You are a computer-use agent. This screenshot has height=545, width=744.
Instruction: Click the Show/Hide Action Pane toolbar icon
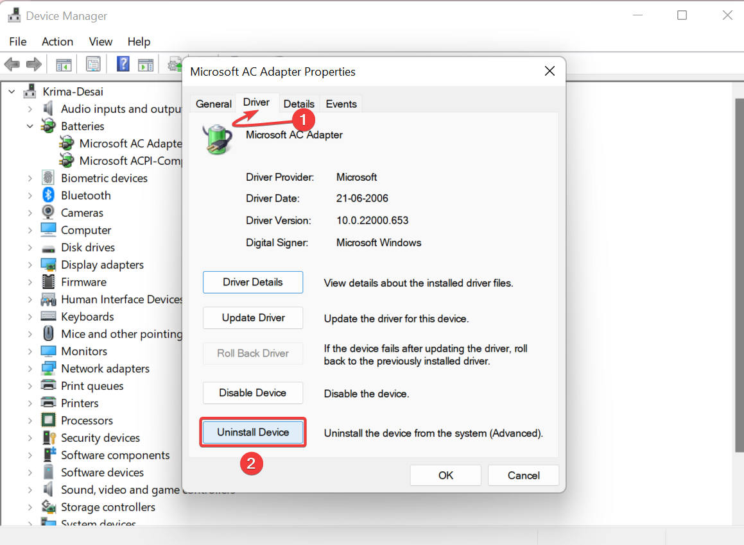146,65
